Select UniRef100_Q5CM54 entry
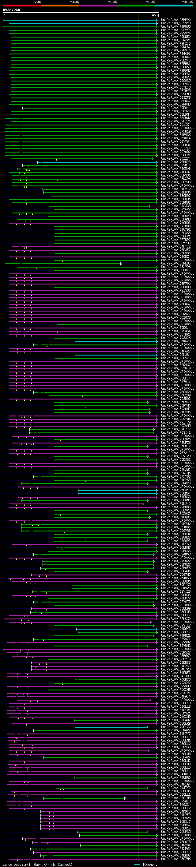The height and width of the screenshot is (867, 196). (175, 493)
